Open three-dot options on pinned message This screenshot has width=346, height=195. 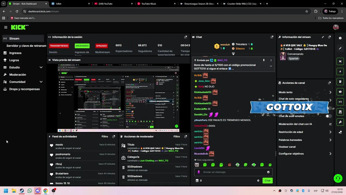pos(271,60)
